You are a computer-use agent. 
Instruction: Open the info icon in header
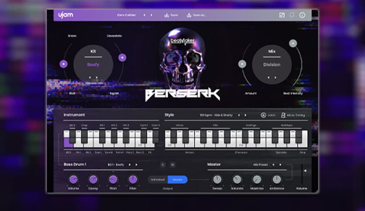point(302,15)
